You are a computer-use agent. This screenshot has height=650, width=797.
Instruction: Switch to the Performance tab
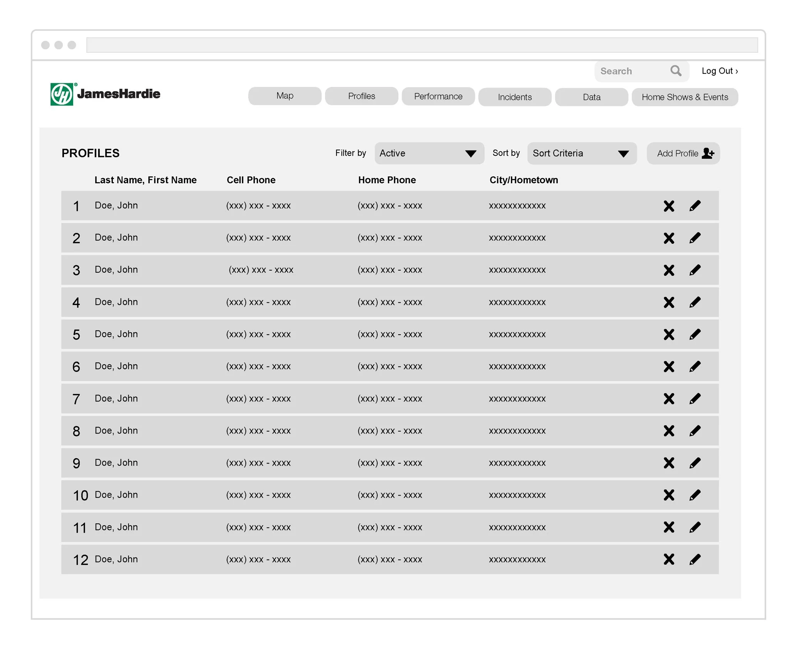coord(438,96)
